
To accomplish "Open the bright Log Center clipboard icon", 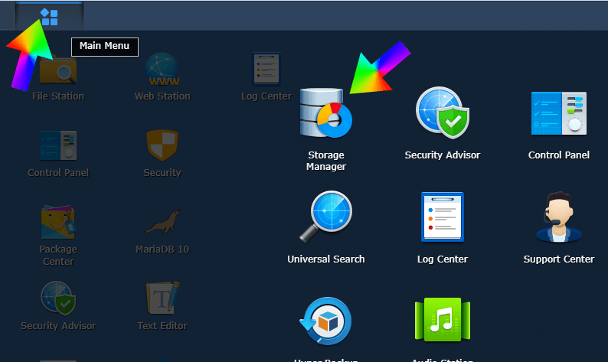I will pos(443,217).
